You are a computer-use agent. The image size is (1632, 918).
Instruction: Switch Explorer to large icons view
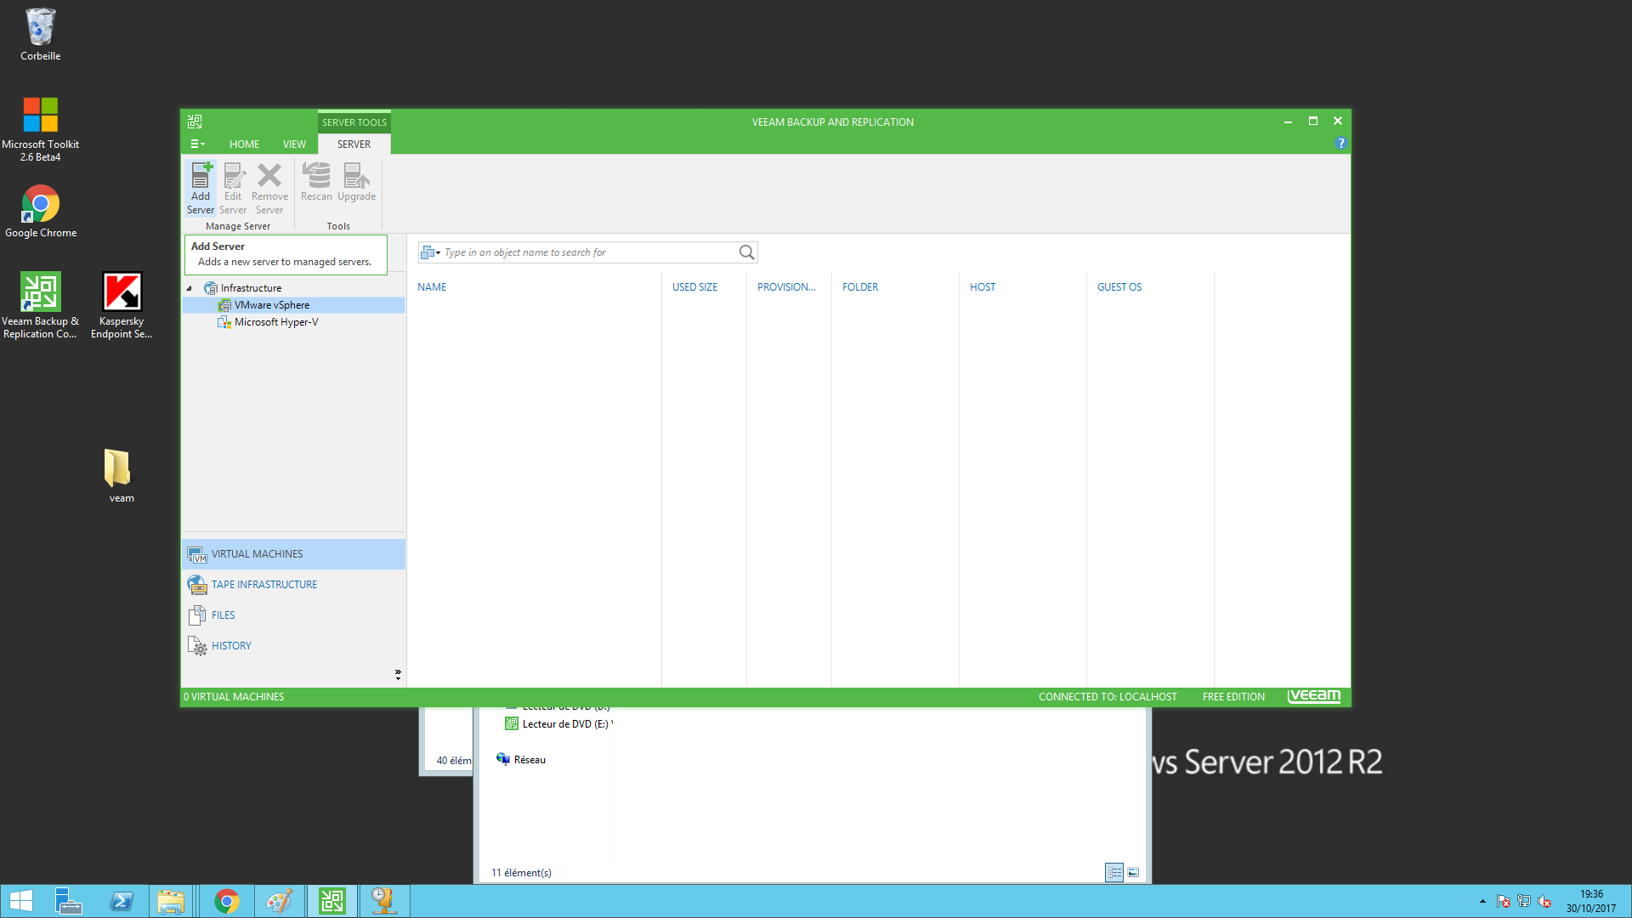pyautogui.click(x=1133, y=872)
